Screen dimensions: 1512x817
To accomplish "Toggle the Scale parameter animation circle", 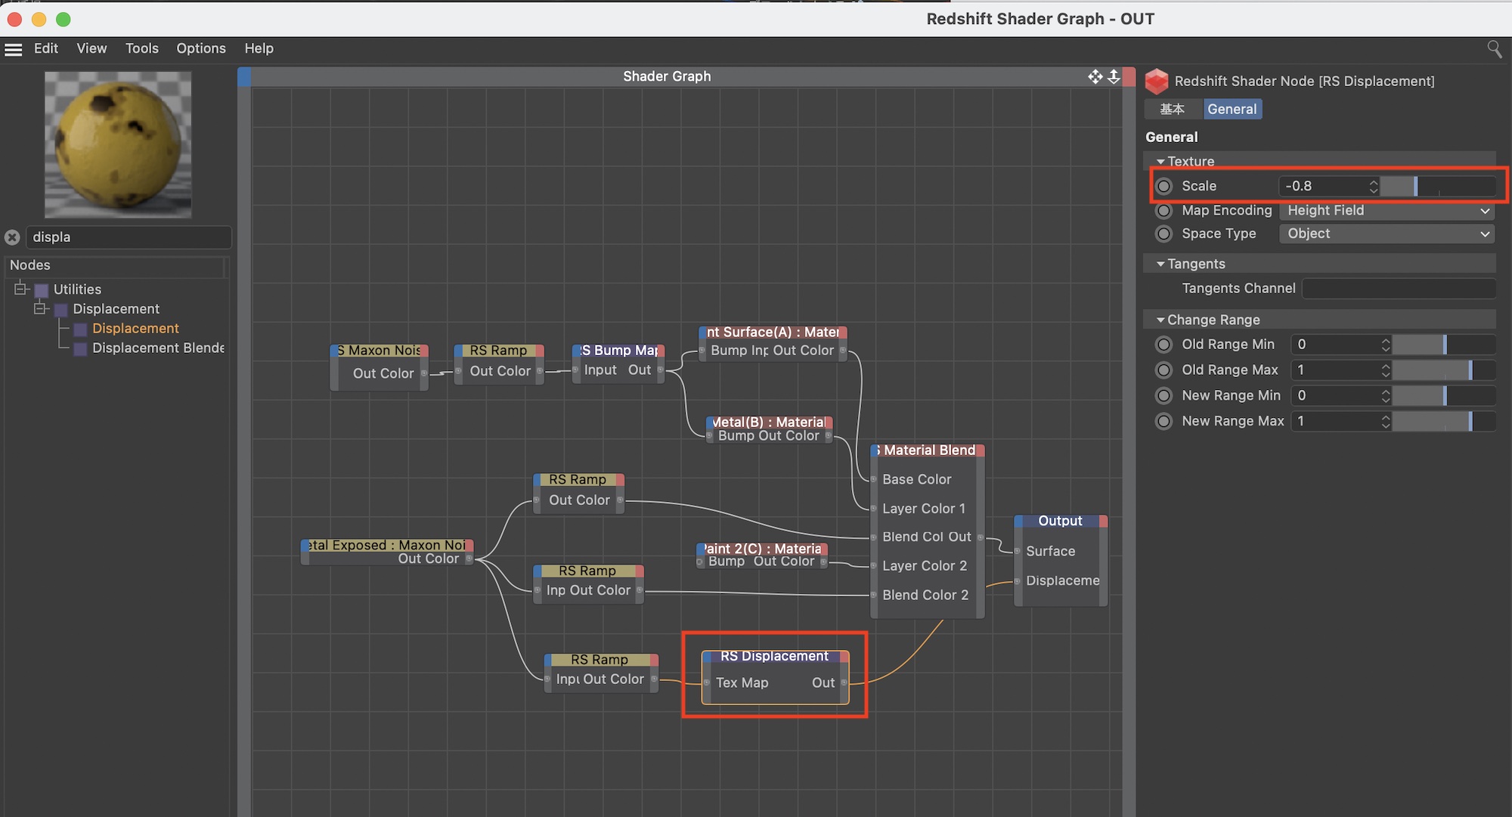I will coord(1164,186).
